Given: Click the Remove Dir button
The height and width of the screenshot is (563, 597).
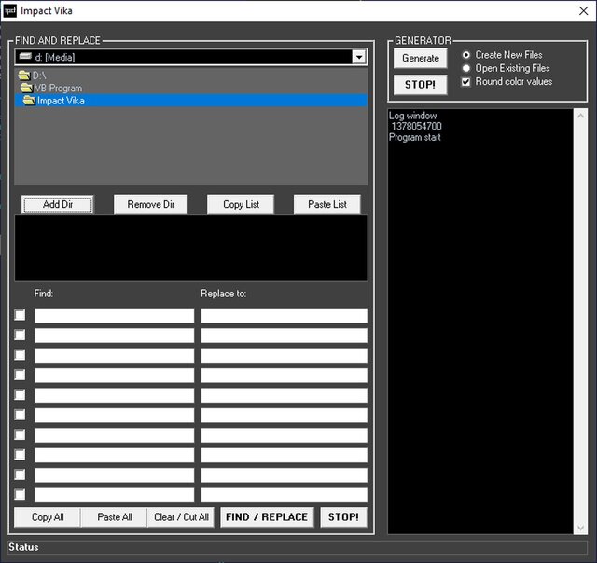Looking at the screenshot, I should pos(150,204).
